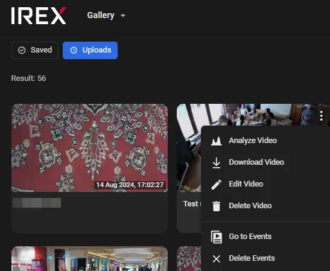Open the shopping mall video thumbnail
The height and width of the screenshot is (271, 330).
click(90, 258)
